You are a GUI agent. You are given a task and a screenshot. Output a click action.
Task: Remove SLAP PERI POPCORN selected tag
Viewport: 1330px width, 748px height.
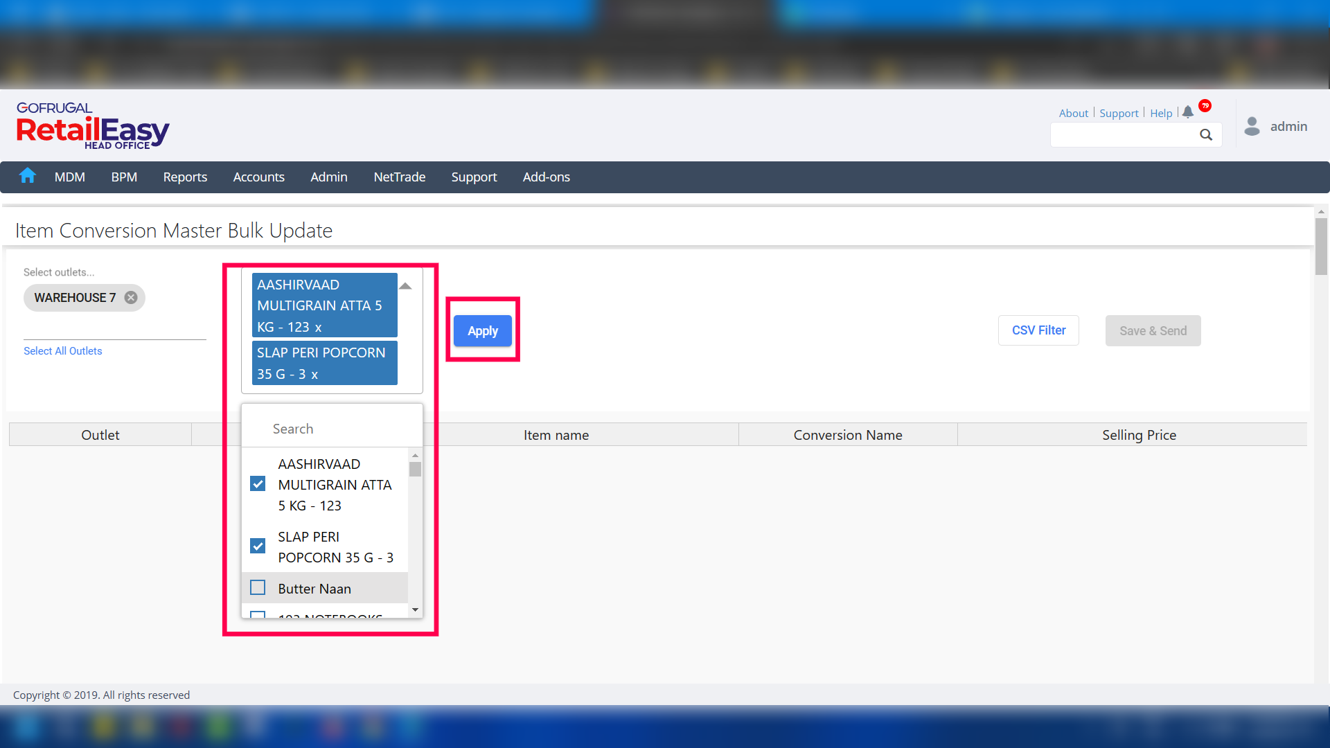(x=314, y=375)
